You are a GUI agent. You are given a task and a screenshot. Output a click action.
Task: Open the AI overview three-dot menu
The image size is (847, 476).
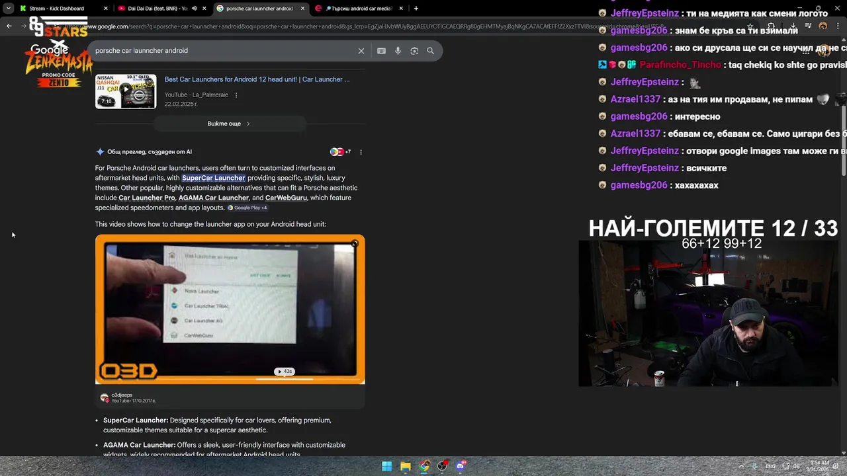[361, 152]
